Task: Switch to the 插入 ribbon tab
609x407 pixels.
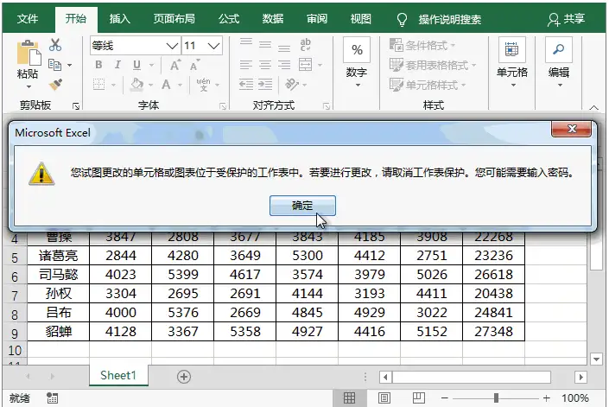Action: (119, 19)
